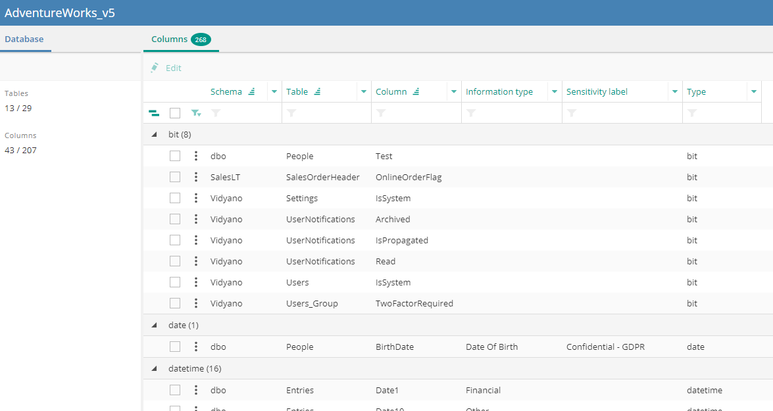
Task: Open the filter options funnel icon
Action: (x=196, y=113)
